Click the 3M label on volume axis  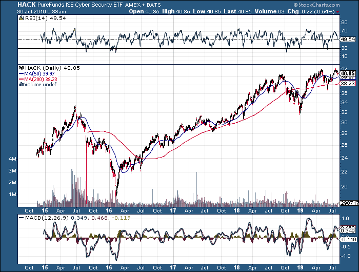pyautogui.click(x=12, y=171)
